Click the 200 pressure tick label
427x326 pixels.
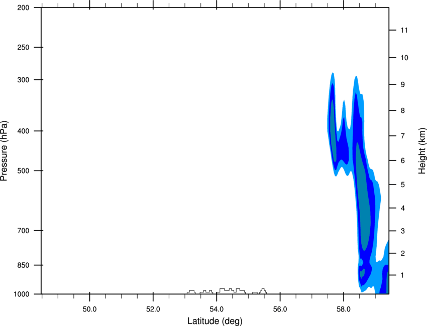(23, 8)
